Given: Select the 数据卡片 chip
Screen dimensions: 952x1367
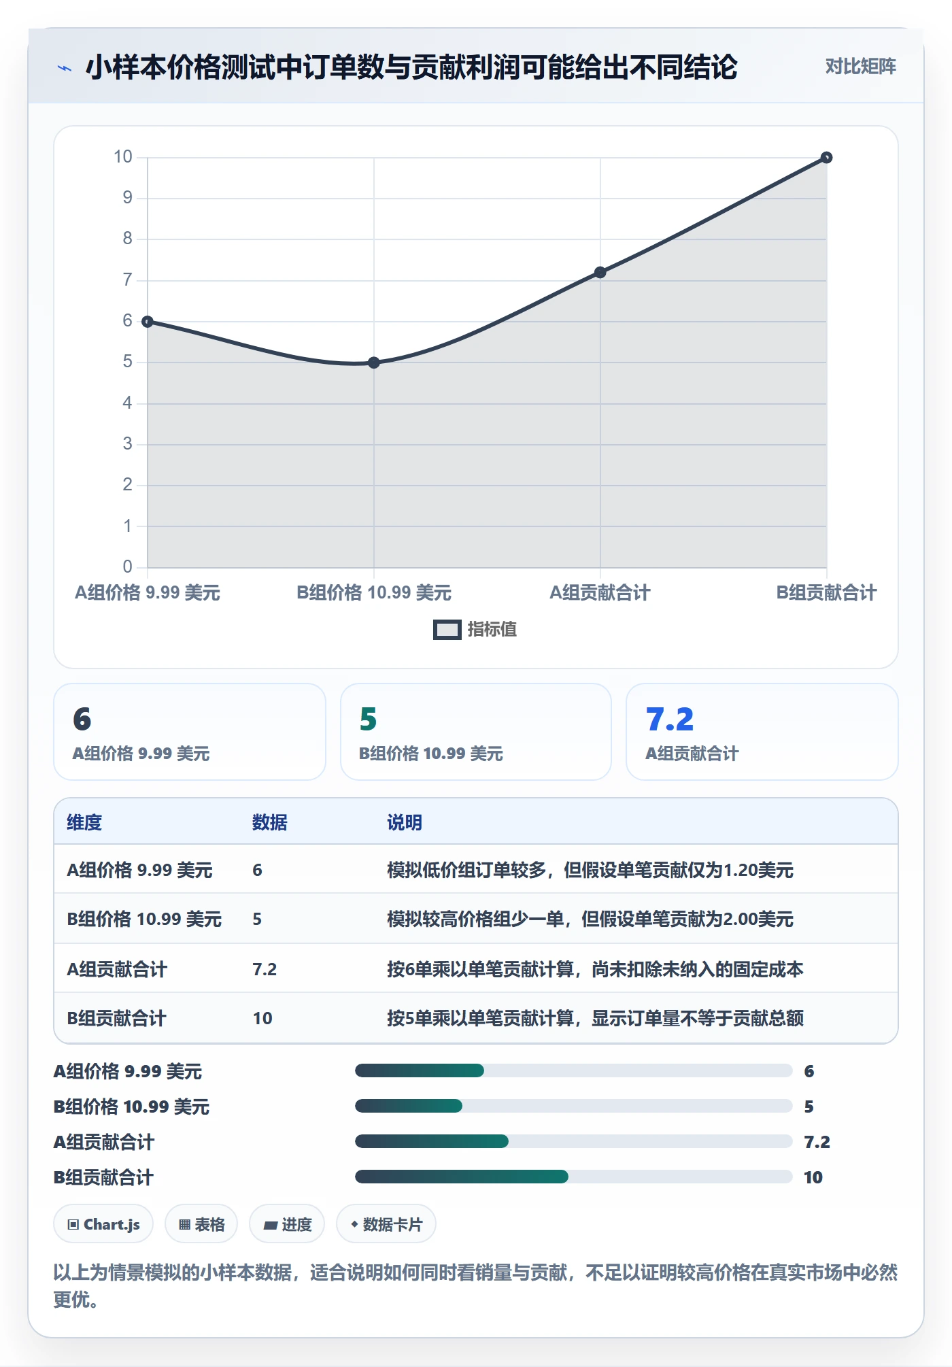Looking at the screenshot, I should (x=386, y=1224).
